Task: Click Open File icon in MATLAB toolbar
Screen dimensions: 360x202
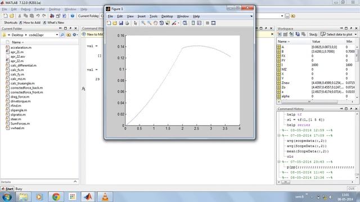Action: tap(11, 16)
